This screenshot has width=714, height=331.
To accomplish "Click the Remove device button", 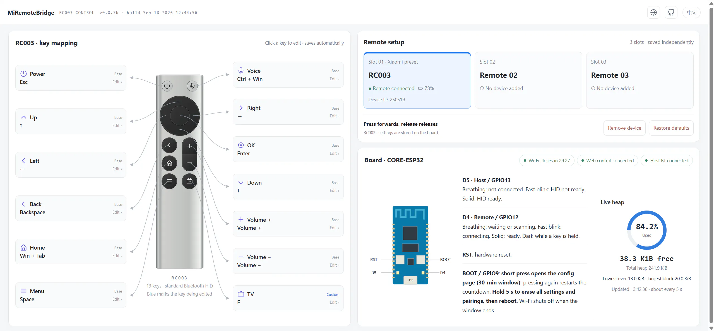I will [624, 128].
